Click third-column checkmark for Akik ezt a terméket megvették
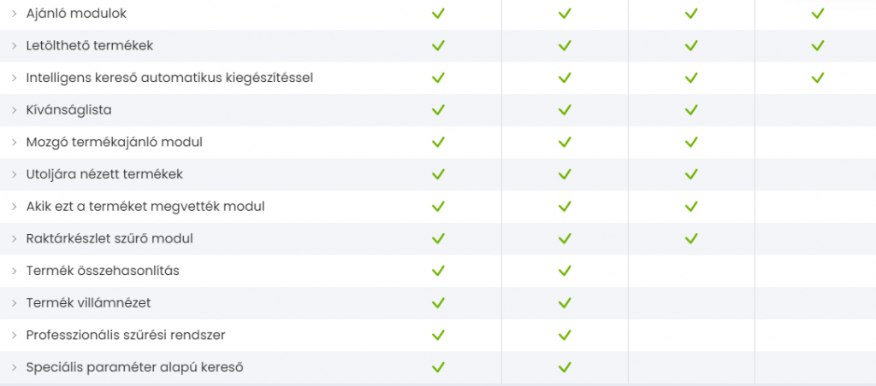This screenshot has height=386, width=876. click(691, 207)
